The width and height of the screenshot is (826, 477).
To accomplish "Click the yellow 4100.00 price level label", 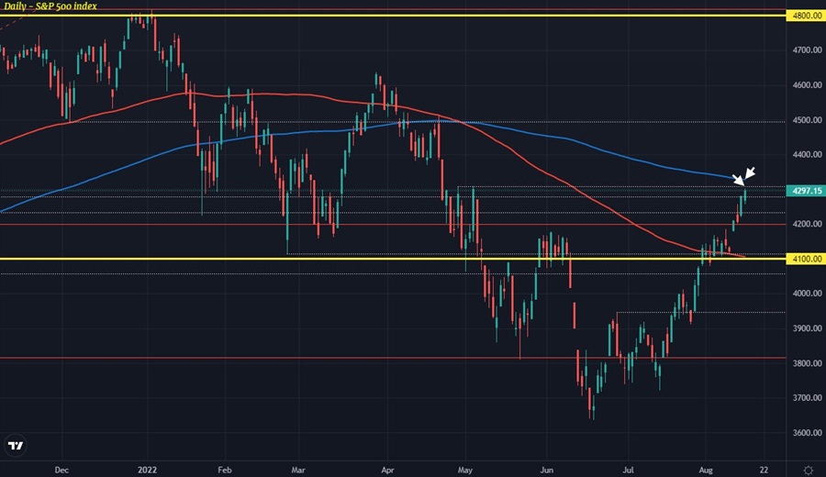I will click(806, 259).
